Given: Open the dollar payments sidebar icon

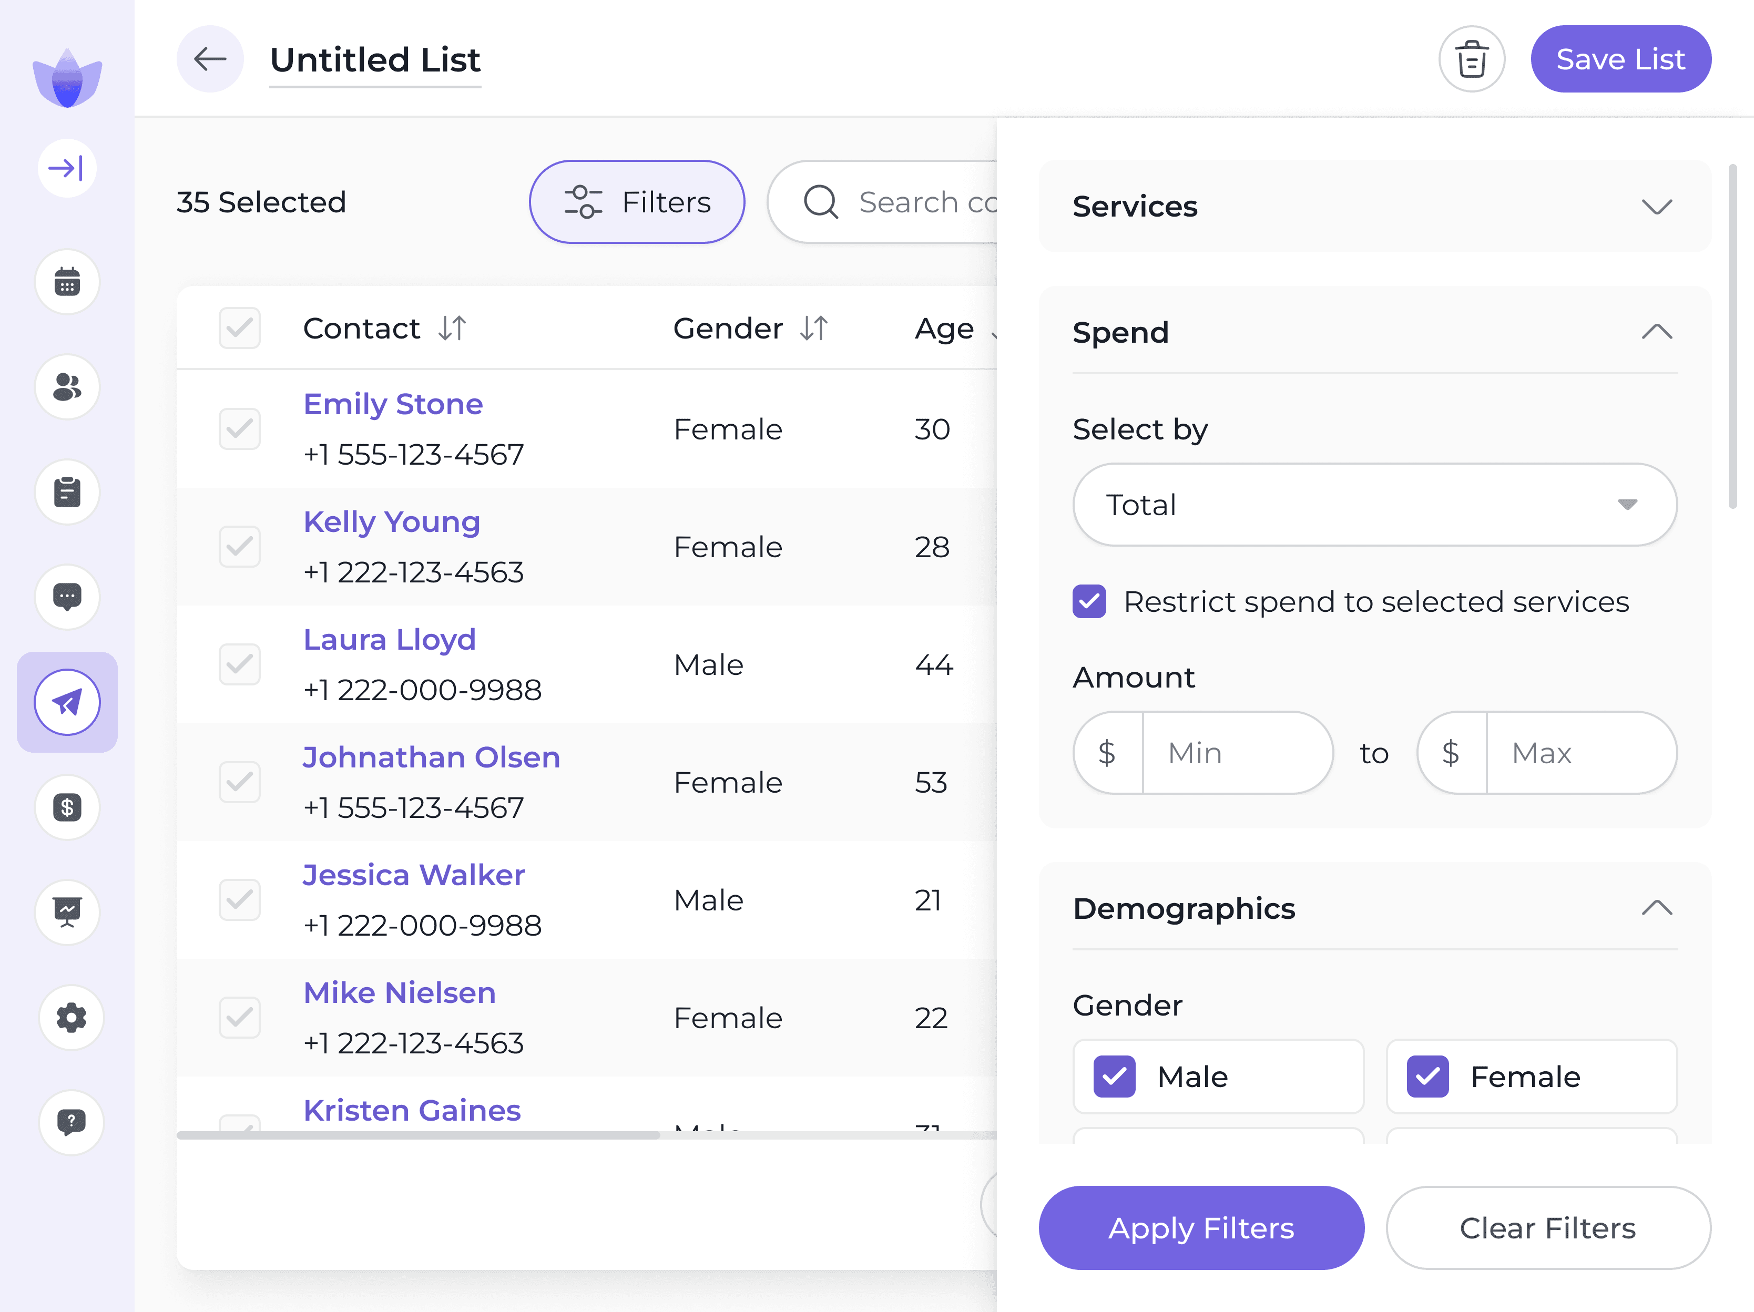Looking at the screenshot, I should pos(67,807).
